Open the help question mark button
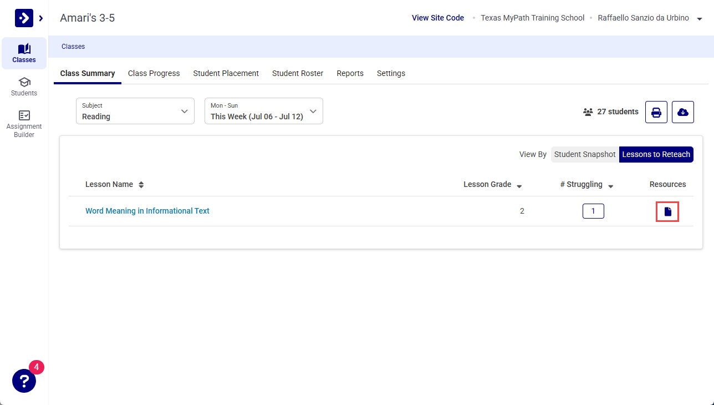Screen dimensions: 714x405 click(24, 381)
